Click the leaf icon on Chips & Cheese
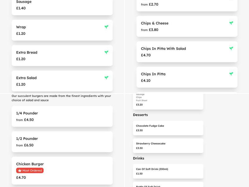The height and width of the screenshot is (187, 249). click(x=231, y=23)
